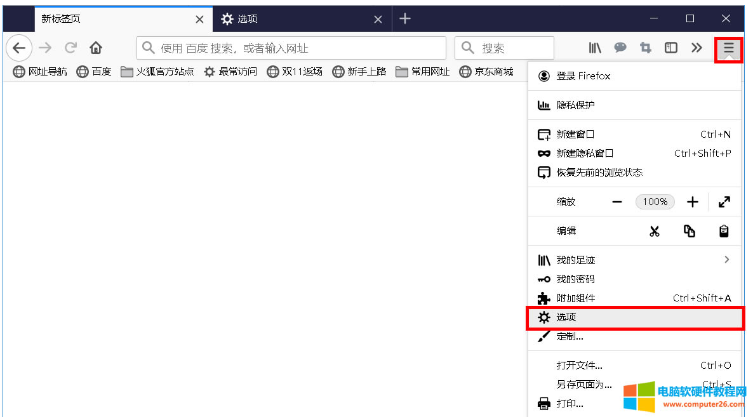Select 新建隐私窗口 from the menu
Screen dimensions: 753x417
pos(584,153)
